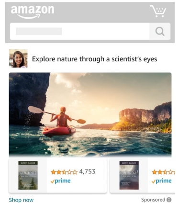
Task: Select the author's profile photo
Action: (x=18, y=58)
